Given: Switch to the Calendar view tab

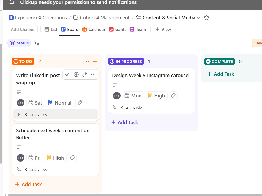Looking at the screenshot, I should (x=94, y=29).
